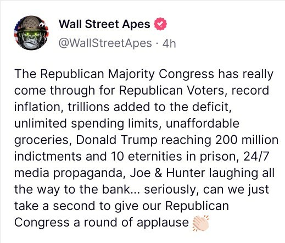Click the 4h post timestamp
285x243 pixels.
pos(169,43)
